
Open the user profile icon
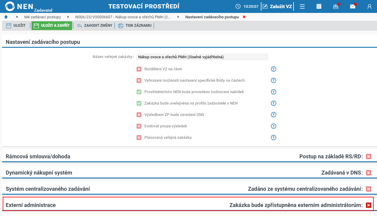(x=369, y=6)
